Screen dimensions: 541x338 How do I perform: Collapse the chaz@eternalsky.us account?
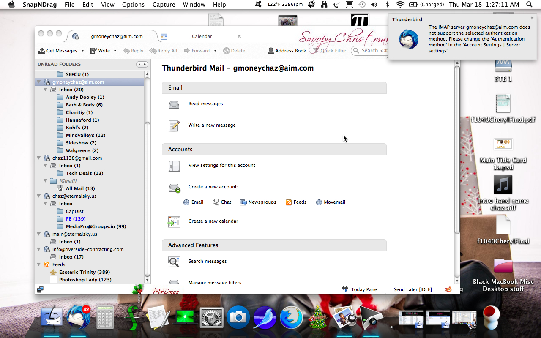tap(39, 196)
